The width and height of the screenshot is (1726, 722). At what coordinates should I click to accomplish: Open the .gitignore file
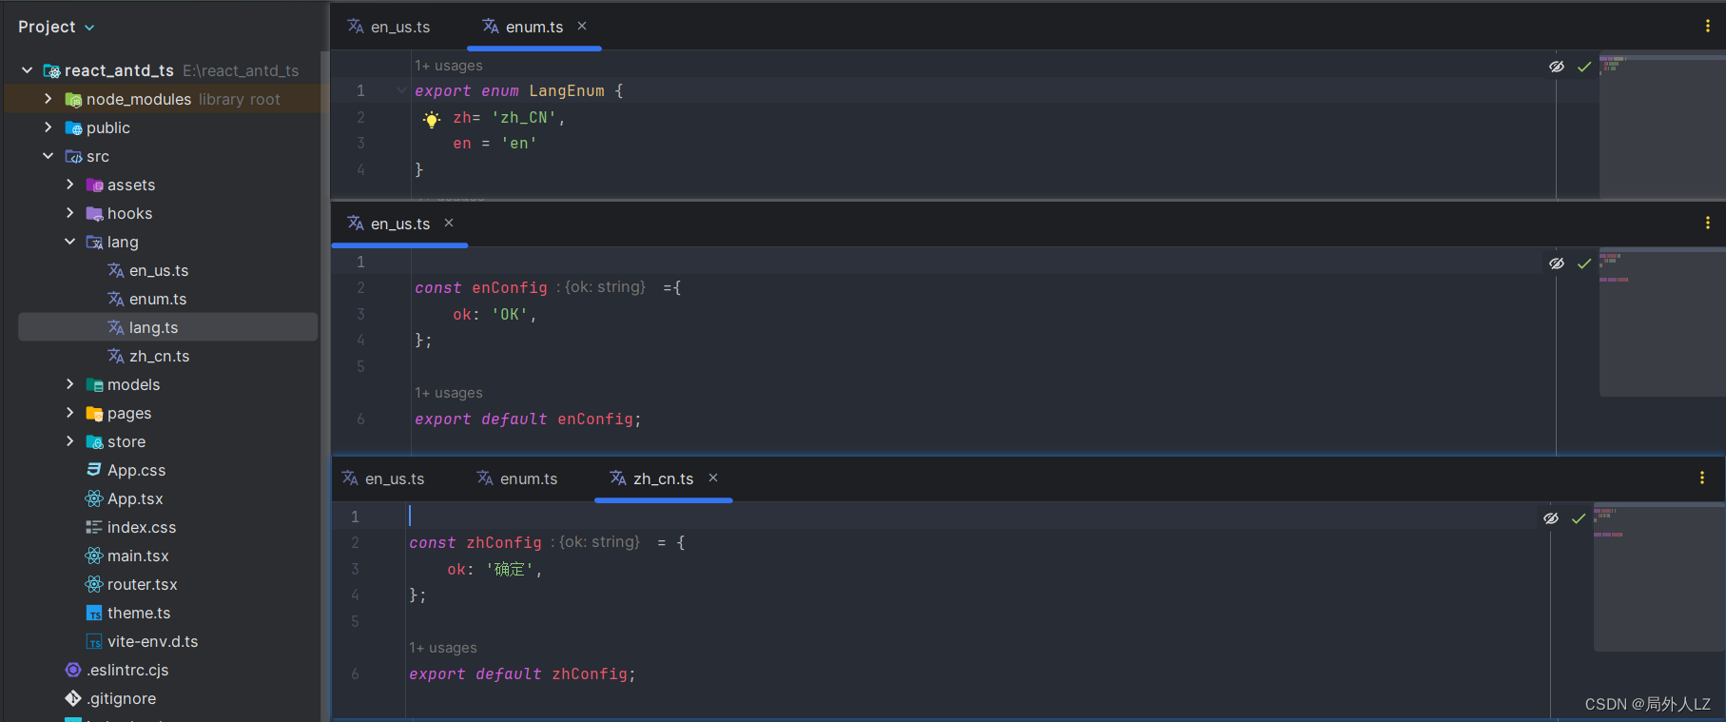click(121, 698)
